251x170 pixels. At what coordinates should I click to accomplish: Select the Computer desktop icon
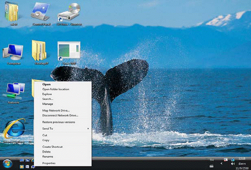point(13,54)
